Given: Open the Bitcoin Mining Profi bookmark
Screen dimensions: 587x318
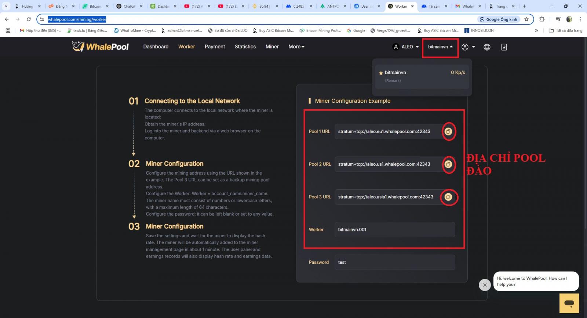Looking at the screenshot, I should [320, 30].
